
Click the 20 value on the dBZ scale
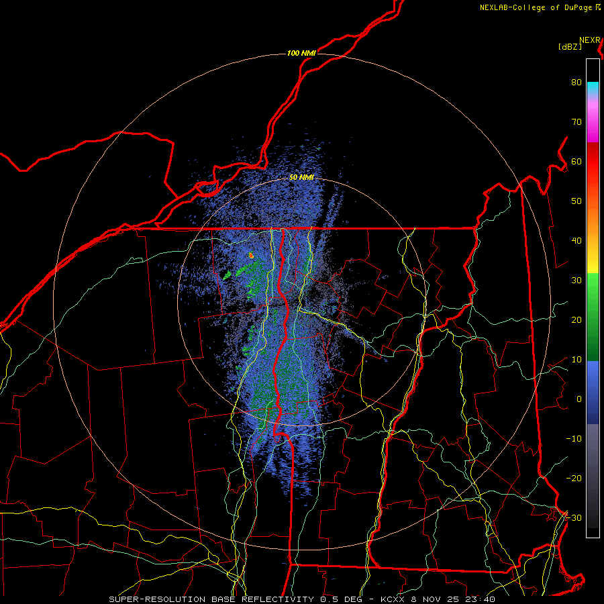click(x=576, y=319)
